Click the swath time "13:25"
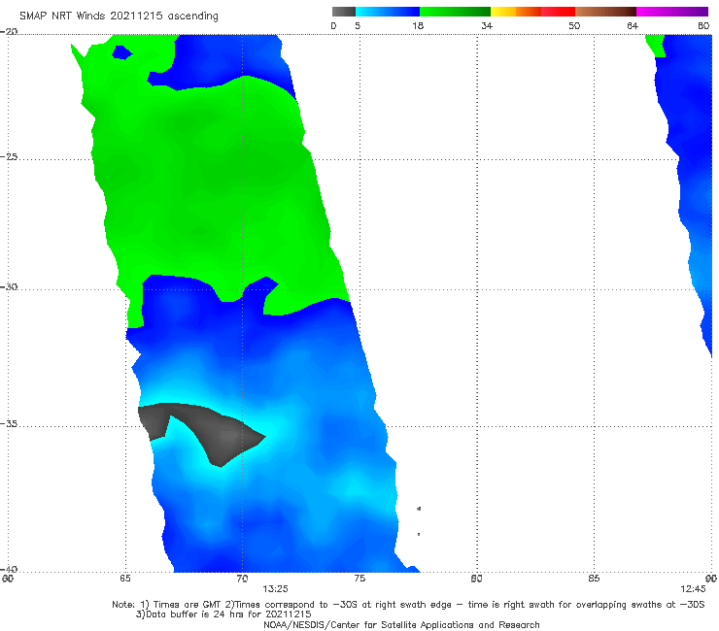This screenshot has height=631, width=719. pos(275,589)
